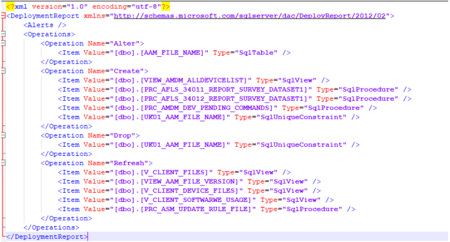The height and width of the screenshot is (242, 450).
Task: Open the schemas.microsoft.com DeployReport namespace link
Action: click(250, 16)
